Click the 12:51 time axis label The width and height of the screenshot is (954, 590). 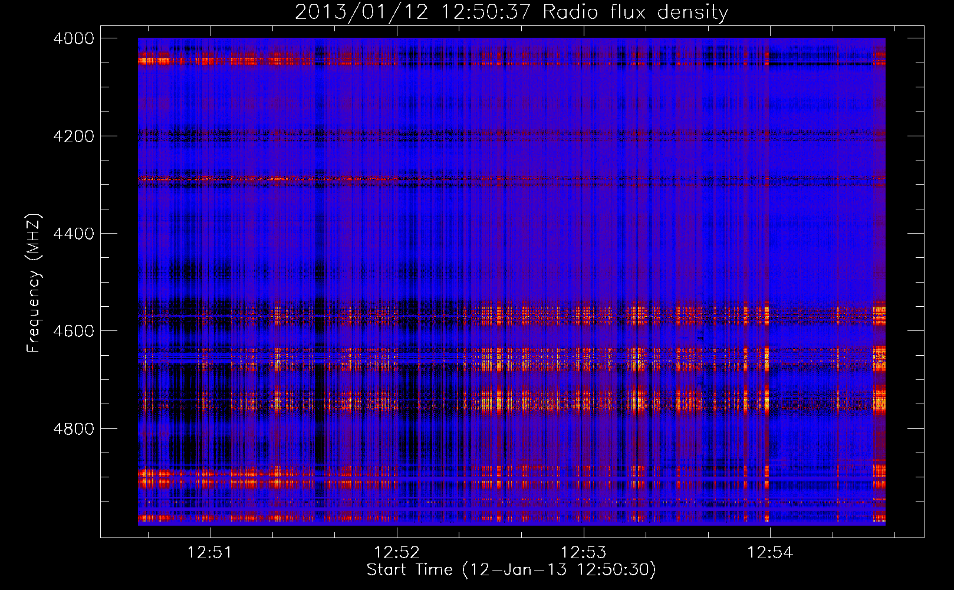pos(210,552)
